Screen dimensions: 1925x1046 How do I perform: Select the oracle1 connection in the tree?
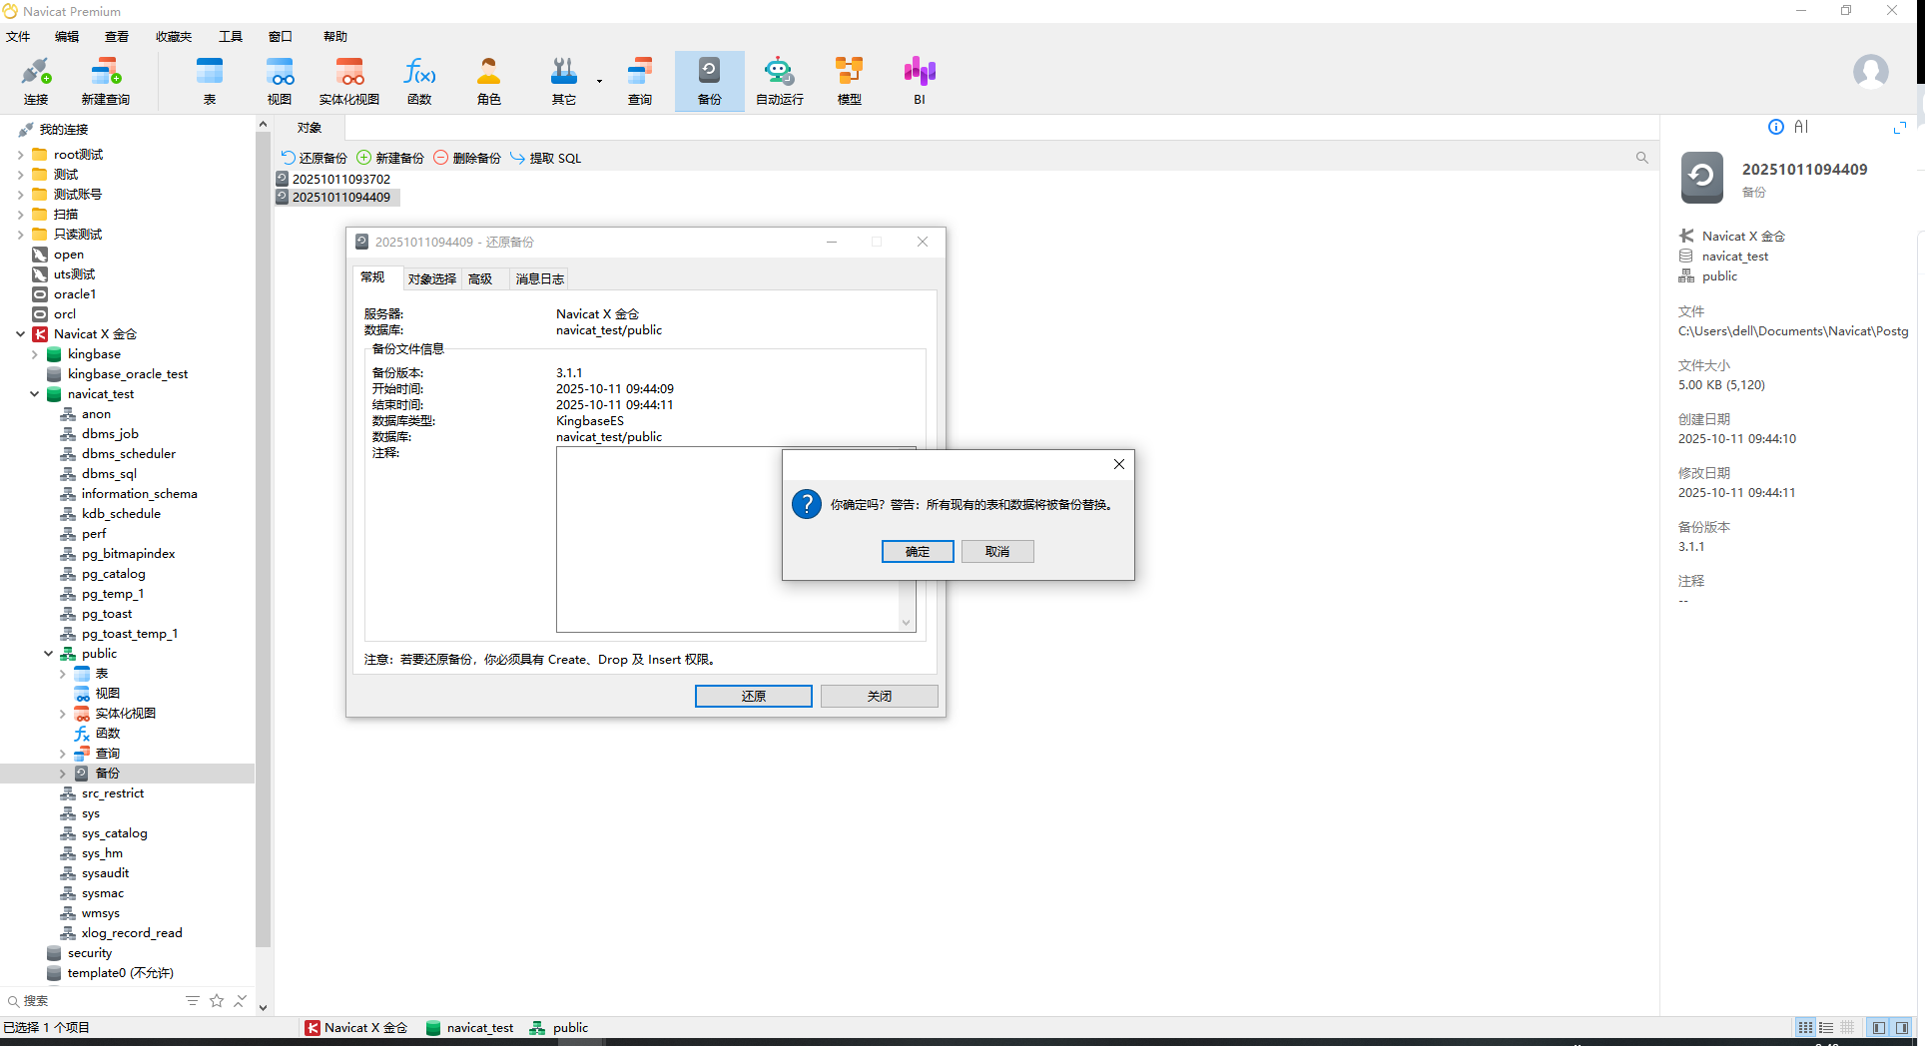(x=75, y=294)
